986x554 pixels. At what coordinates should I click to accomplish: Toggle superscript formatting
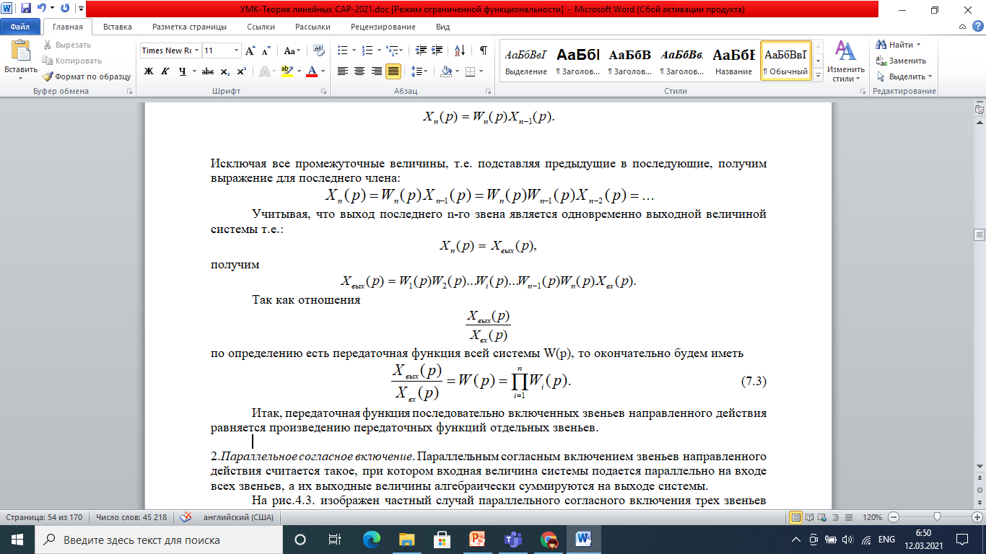coord(241,71)
